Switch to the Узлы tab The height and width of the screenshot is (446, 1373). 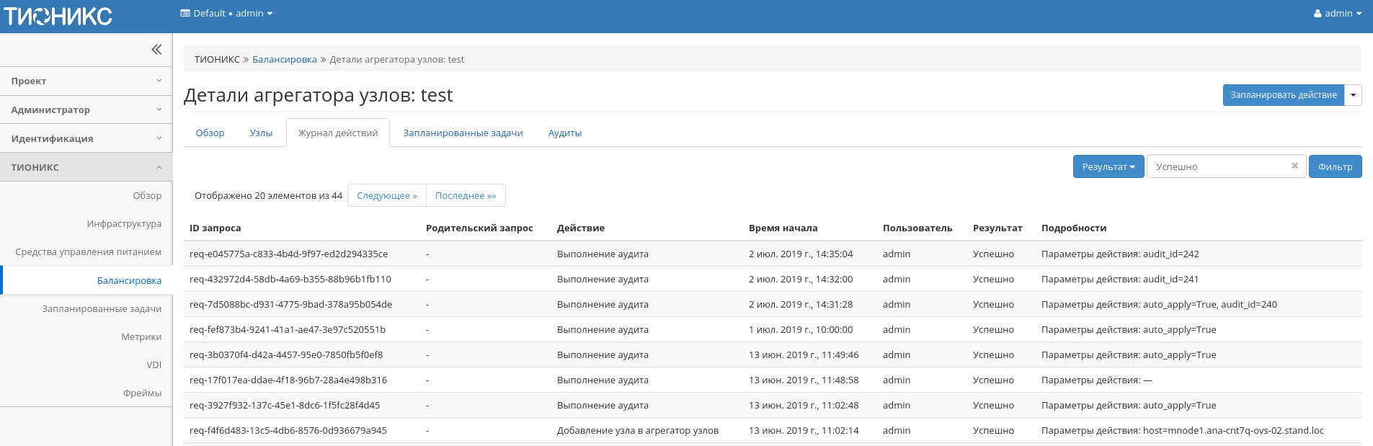coord(261,133)
